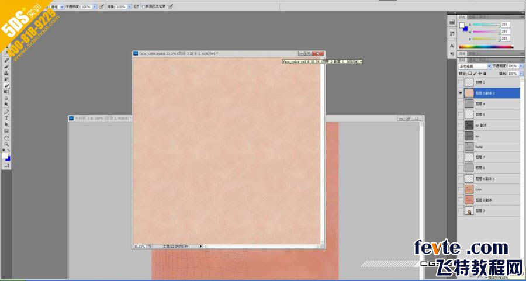Screen dimensions: 526x281
Task: Swap foreground and background colors in toolbox
Action: point(9,151)
